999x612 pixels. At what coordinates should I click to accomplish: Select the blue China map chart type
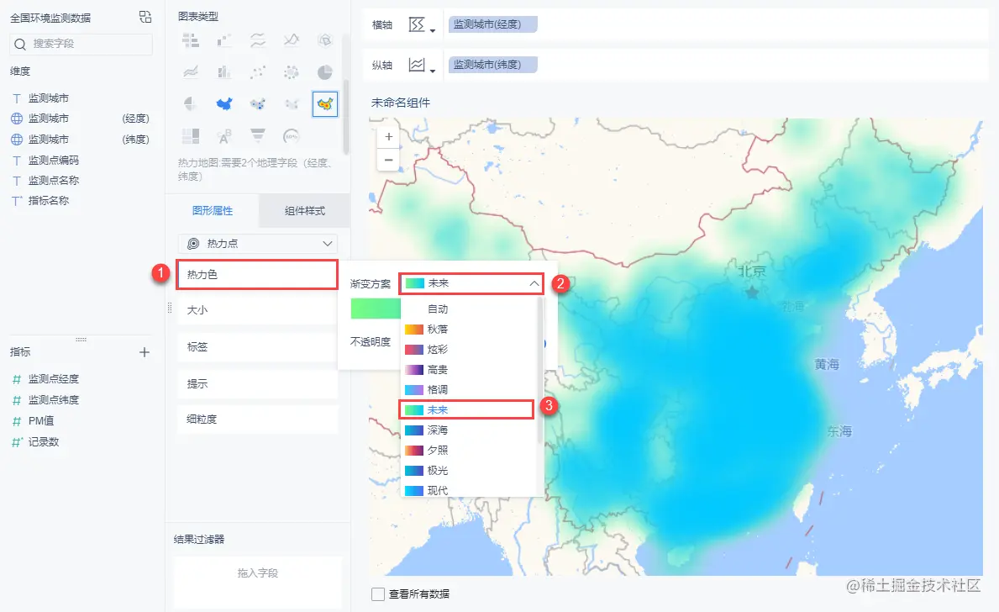224,104
